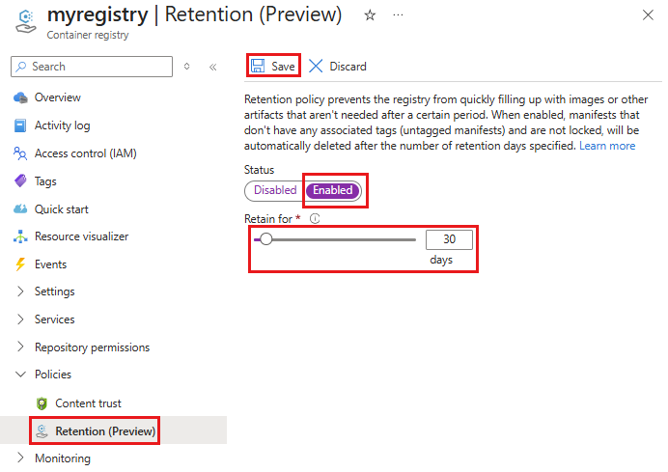
Task: Click the Retain for info icon
Action: click(315, 218)
